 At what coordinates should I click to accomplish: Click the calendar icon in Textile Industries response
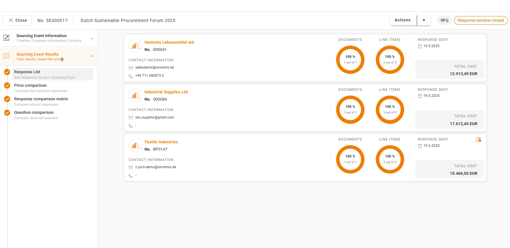coord(420,146)
